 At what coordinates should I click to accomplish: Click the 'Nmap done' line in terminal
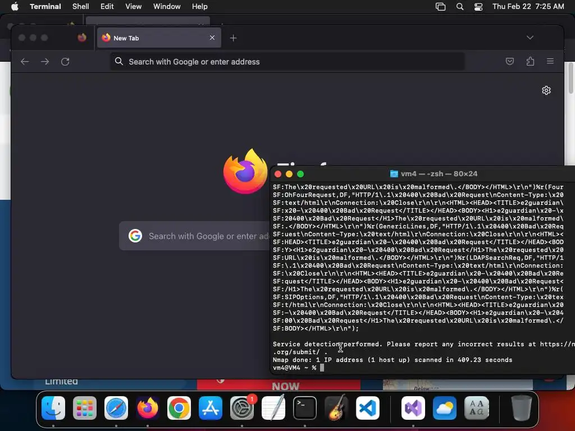(x=393, y=360)
